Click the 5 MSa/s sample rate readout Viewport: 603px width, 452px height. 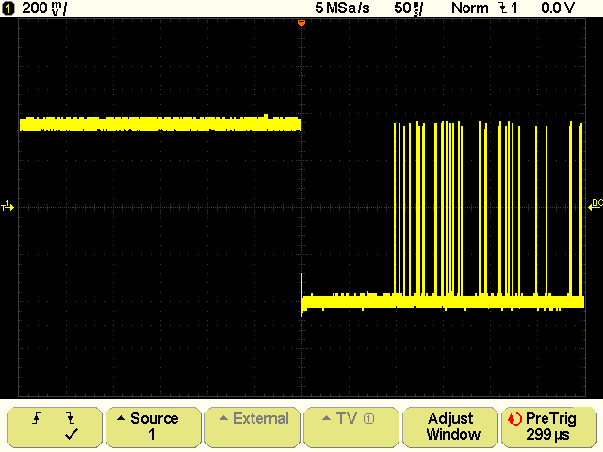click(x=342, y=8)
